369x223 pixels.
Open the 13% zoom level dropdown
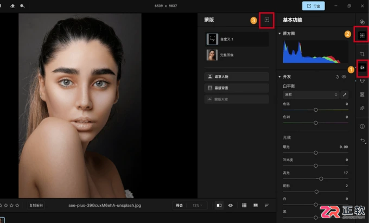pyautogui.click(x=197, y=205)
